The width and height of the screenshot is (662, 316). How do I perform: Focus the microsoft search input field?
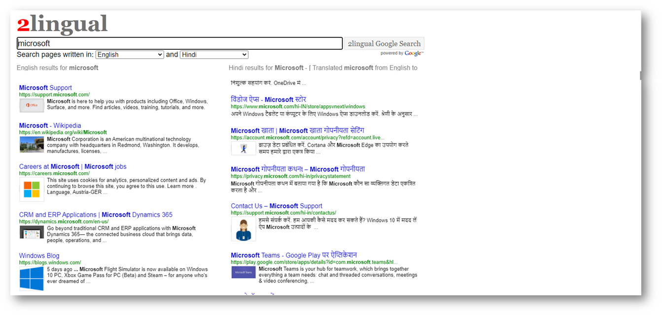[179, 43]
